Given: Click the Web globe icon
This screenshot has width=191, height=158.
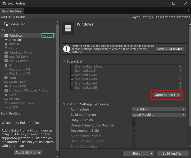Looking at the screenshot, I should tap(6, 78).
